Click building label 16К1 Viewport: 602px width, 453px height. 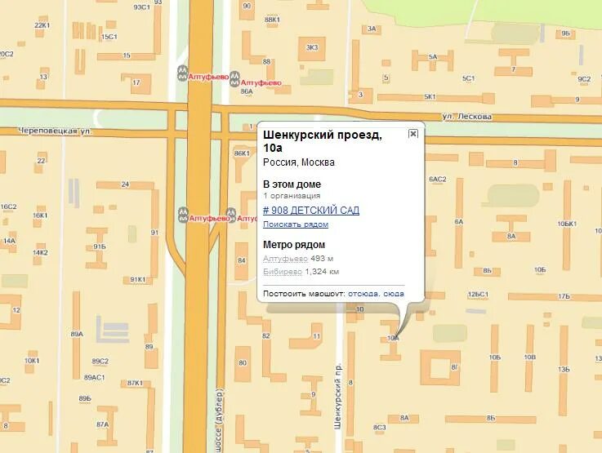(40, 215)
